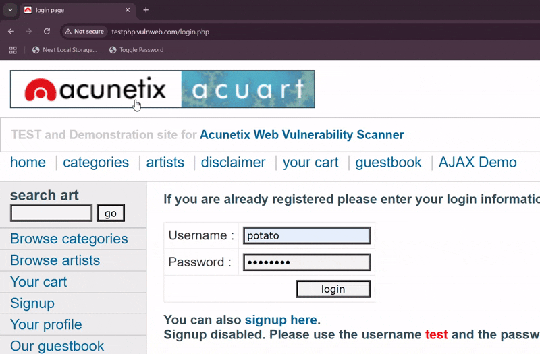Open the AJAX Demo page
The image size is (540, 354).
point(478,162)
